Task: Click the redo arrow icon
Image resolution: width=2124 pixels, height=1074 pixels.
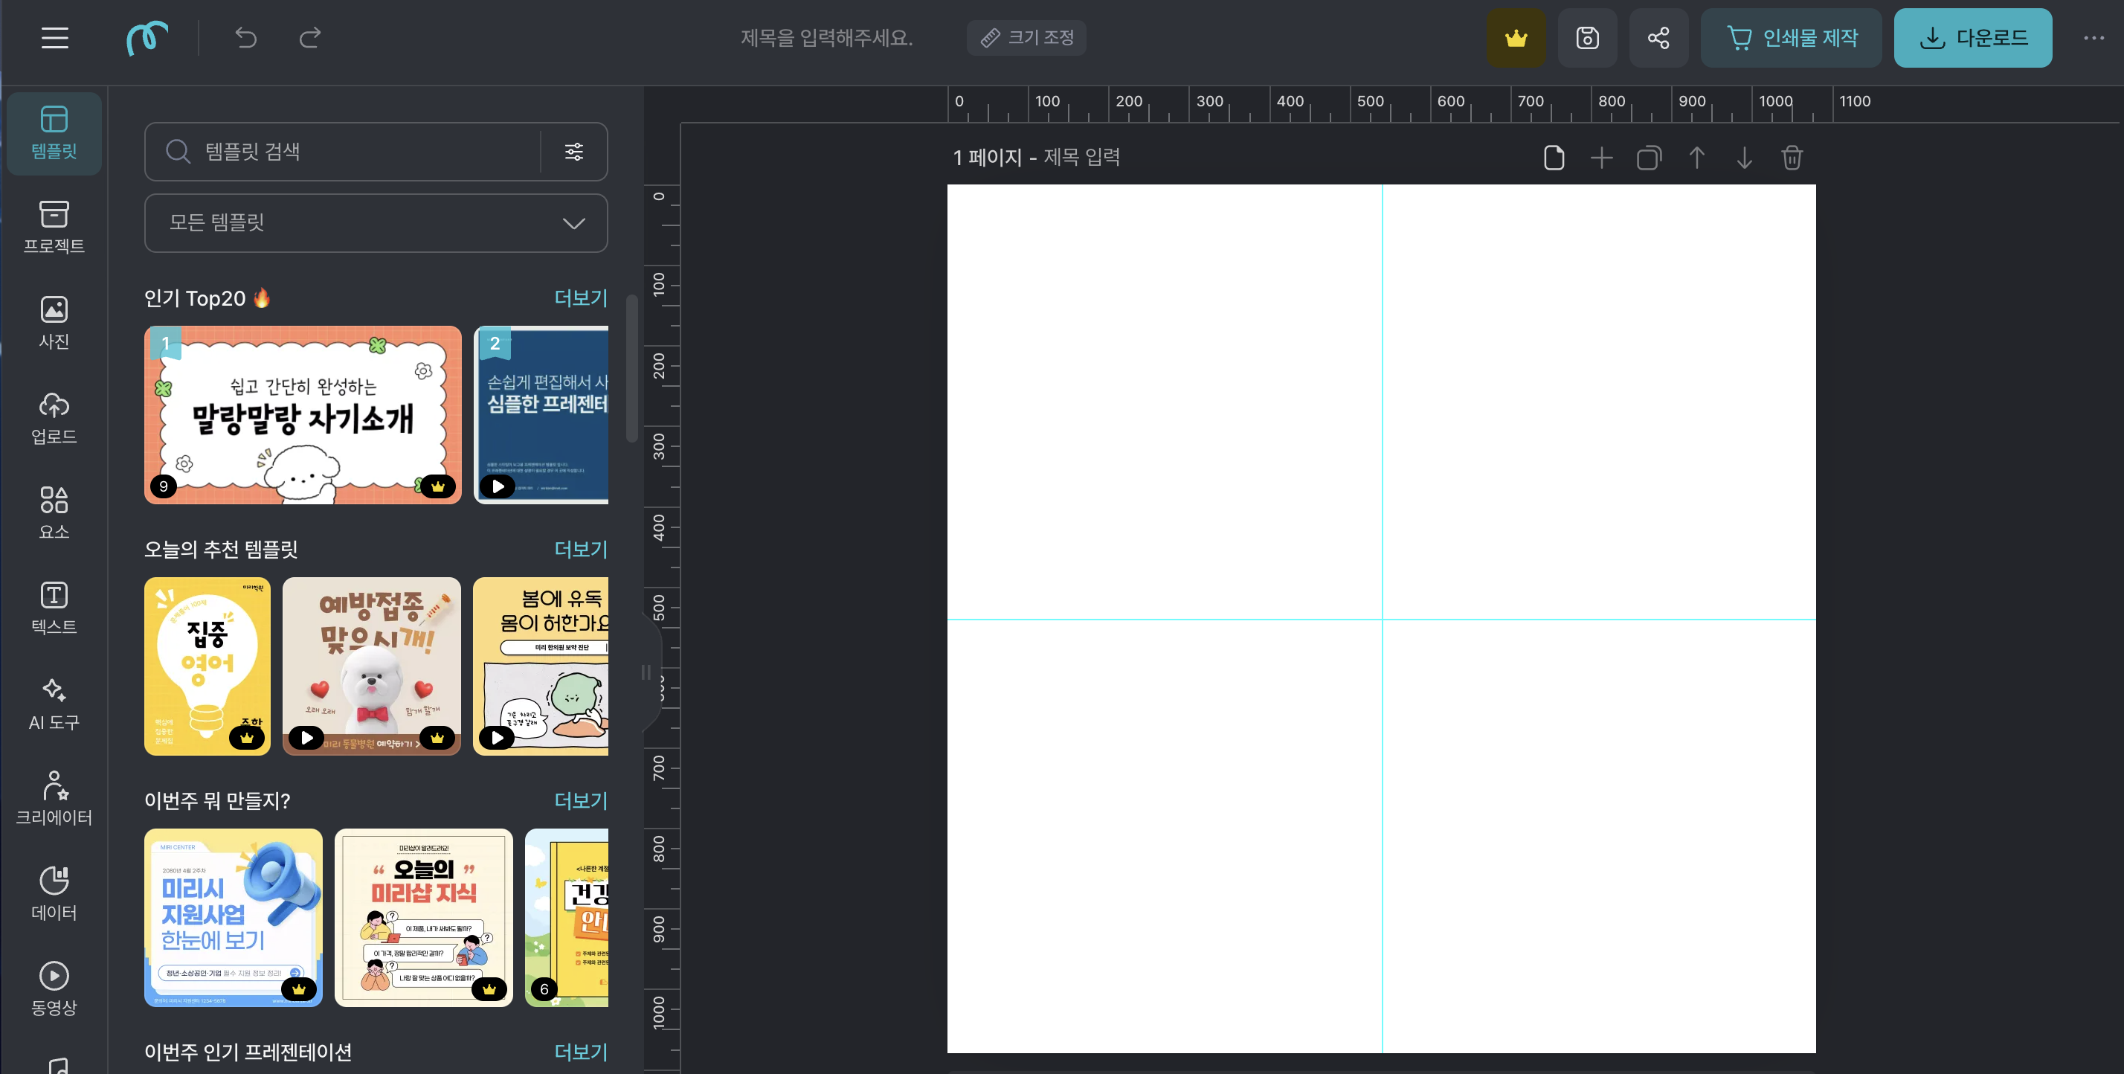Action: 310,37
